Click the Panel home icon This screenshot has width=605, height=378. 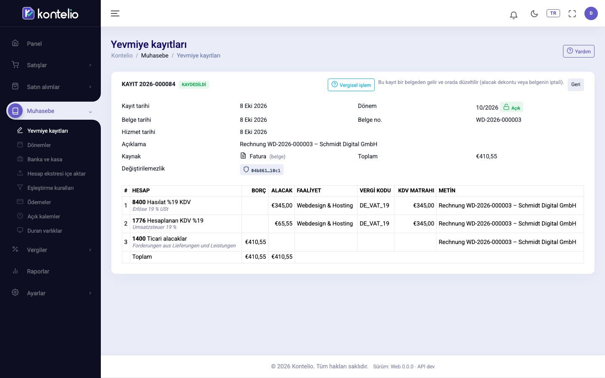click(x=16, y=43)
